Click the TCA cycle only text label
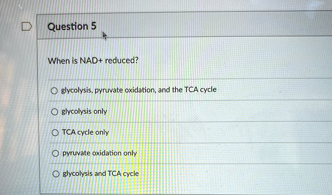This screenshot has width=332, height=195. click(x=85, y=132)
